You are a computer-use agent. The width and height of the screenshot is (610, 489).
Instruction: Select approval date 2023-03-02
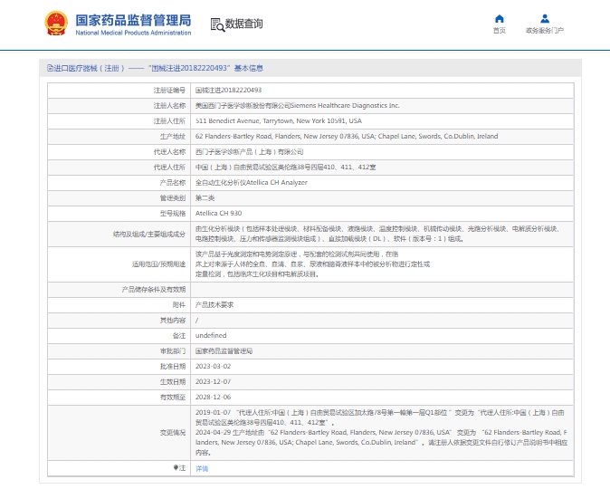pos(214,367)
